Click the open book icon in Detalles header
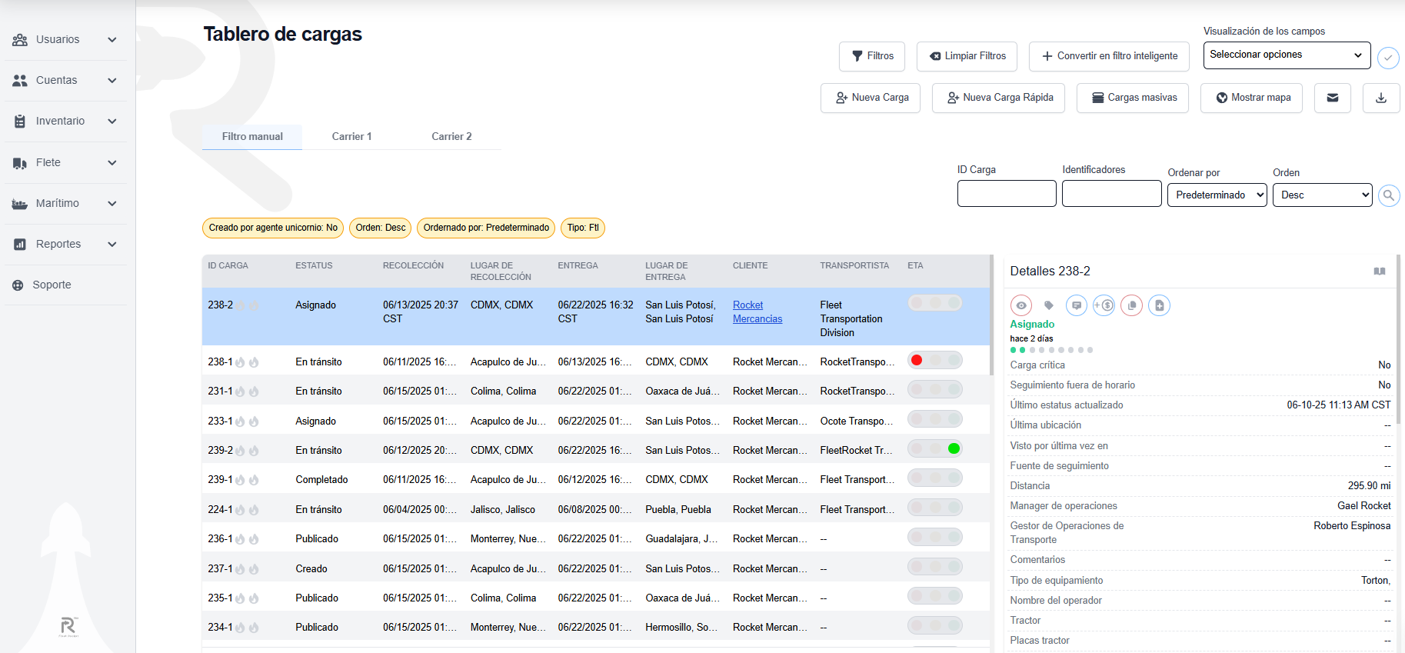Screen dimensions: 1405x653 coord(1380,272)
